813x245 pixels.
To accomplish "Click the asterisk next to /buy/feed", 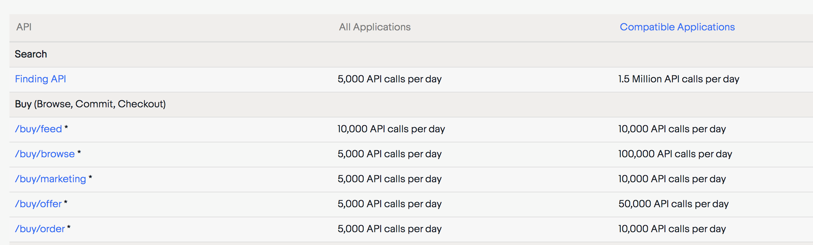I will (66, 128).
